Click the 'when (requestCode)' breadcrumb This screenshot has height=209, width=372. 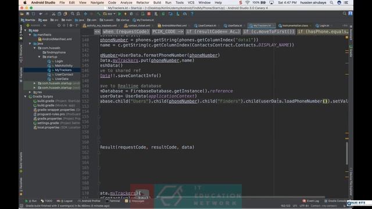tap(126, 31)
